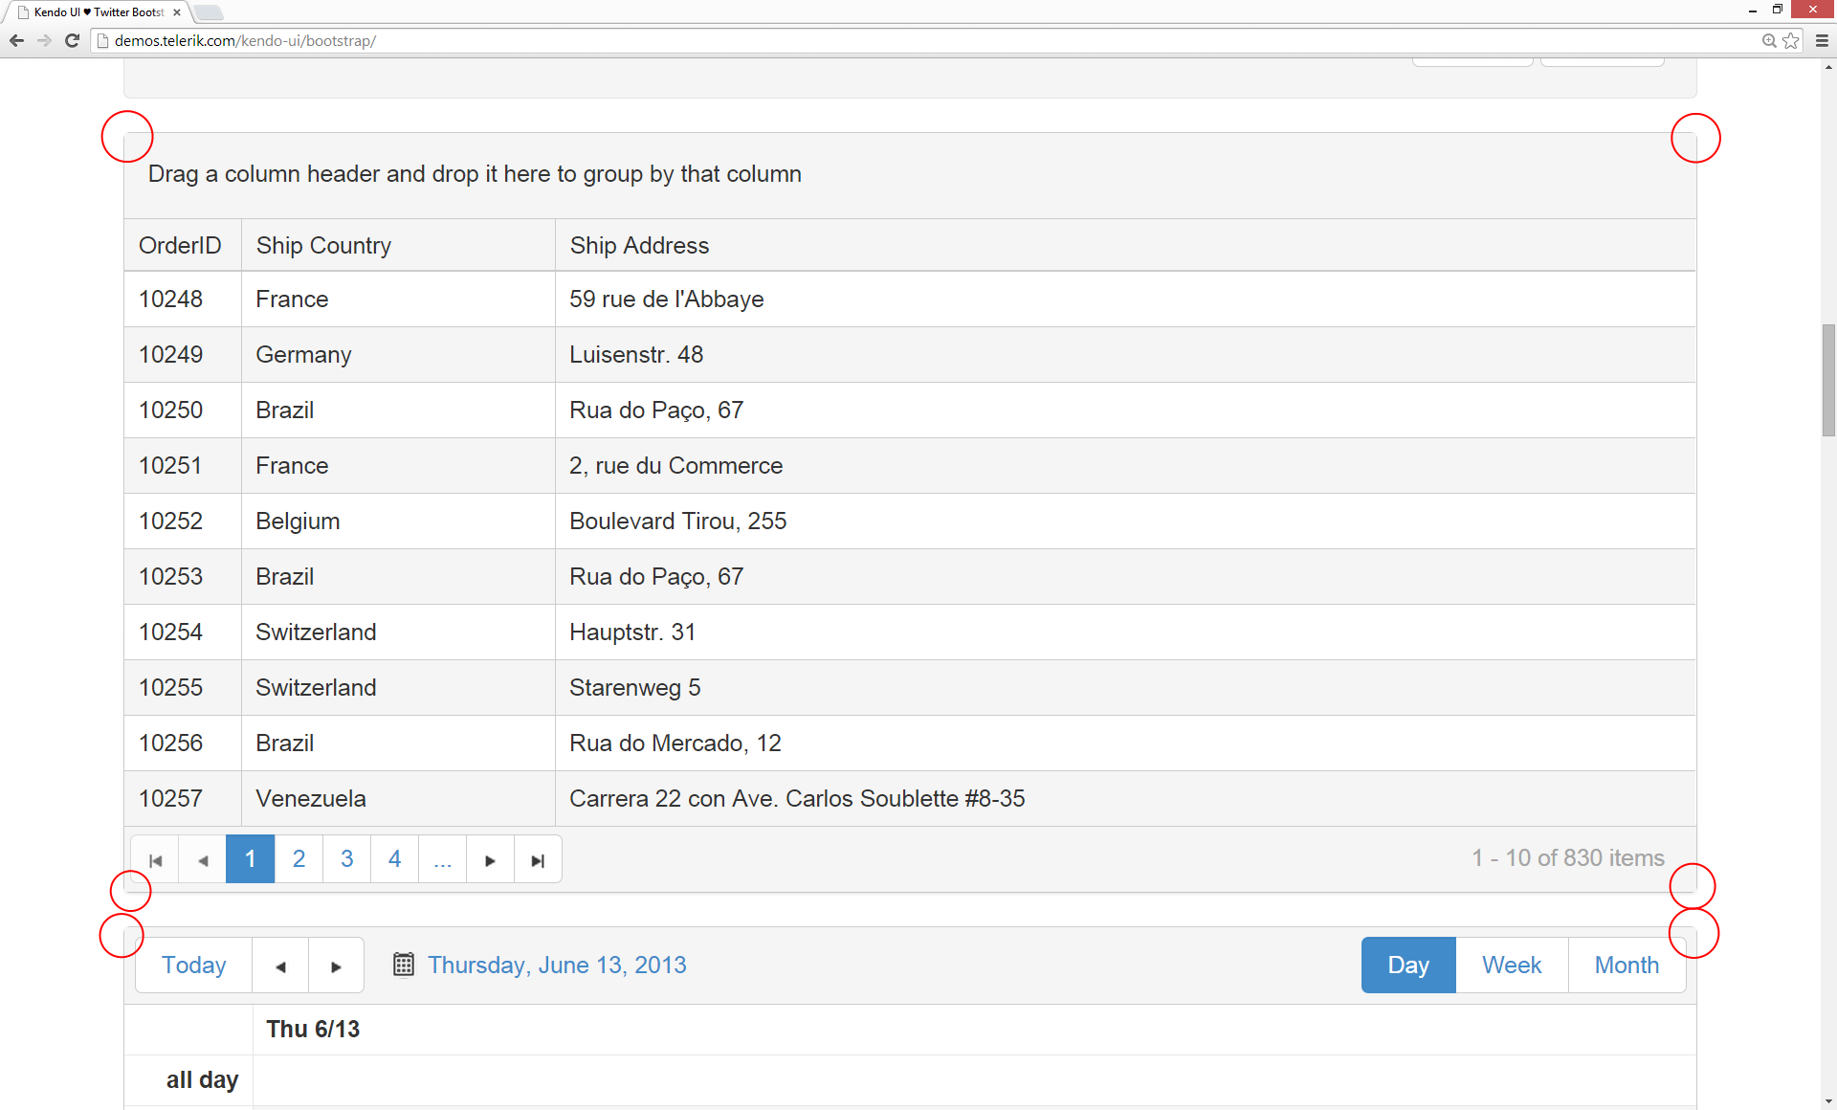Viewport: 1837px width, 1110px height.
Task: Open date picker Thursday, June 13, 2013
Action: point(557,965)
